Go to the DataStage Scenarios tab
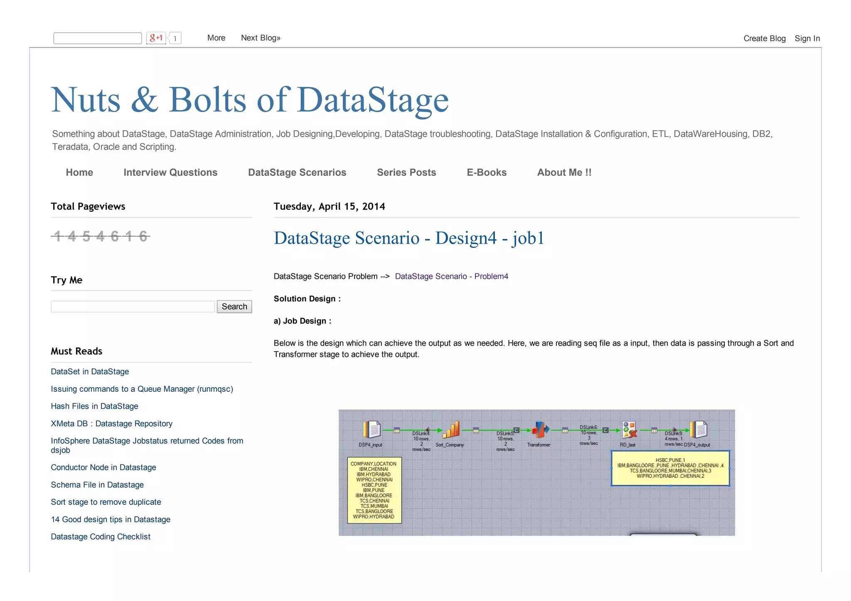 pyautogui.click(x=297, y=173)
